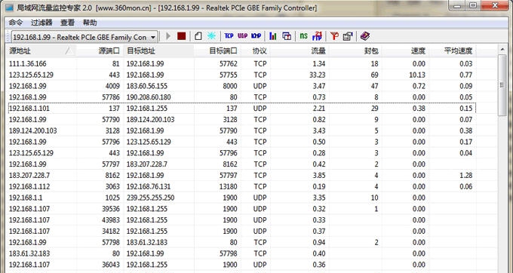Toggle the TCP protocol filter icon
Screen dimensions: 513x273
[229, 36]
